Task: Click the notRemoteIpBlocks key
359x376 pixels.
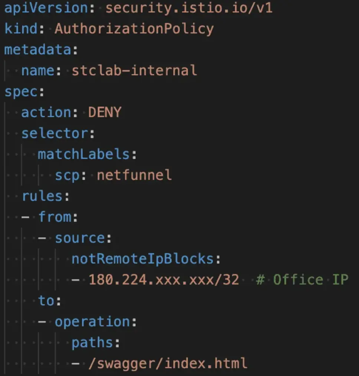Action: [142, 258]
